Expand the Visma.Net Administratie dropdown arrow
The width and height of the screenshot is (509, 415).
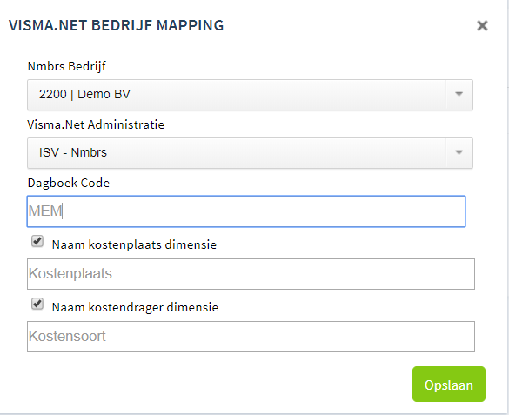[x=459, y=153]
